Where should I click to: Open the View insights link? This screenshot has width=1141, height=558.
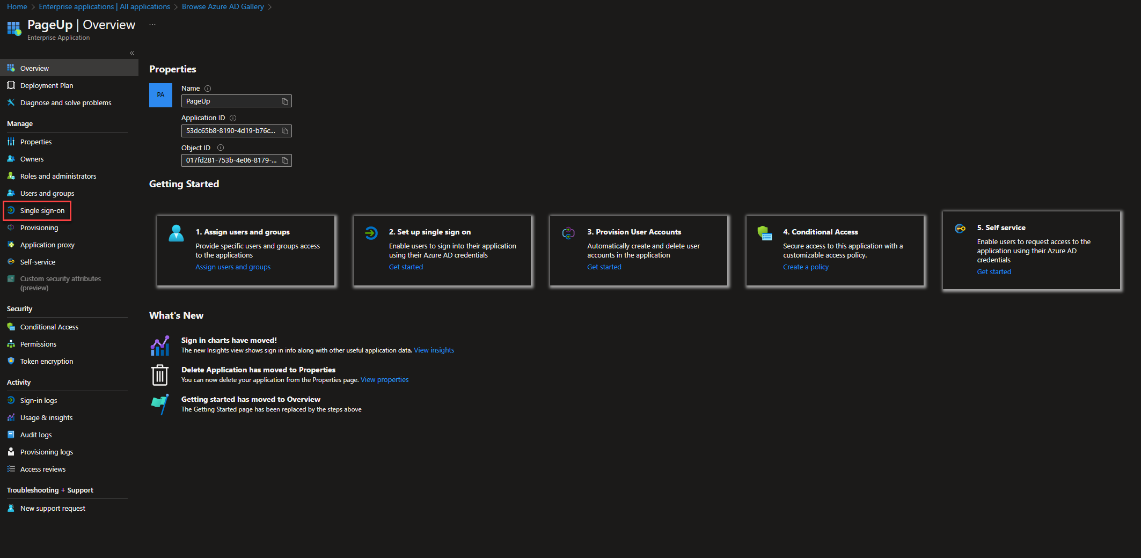point(434,350)
